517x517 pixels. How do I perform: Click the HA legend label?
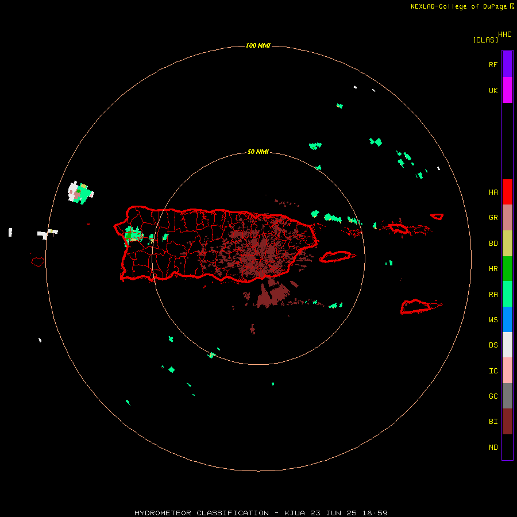point(493,192)
